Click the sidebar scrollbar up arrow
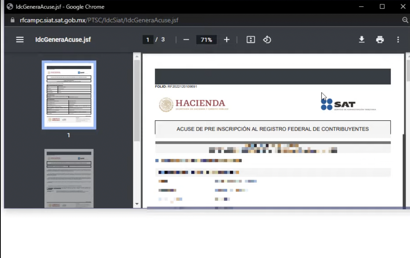The image size is (410, 258). 137,56
